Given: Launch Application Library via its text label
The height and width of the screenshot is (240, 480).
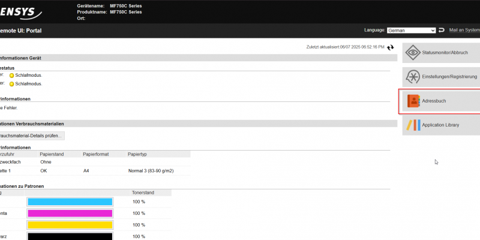Looking at the screenshot, I should [440, 125].
